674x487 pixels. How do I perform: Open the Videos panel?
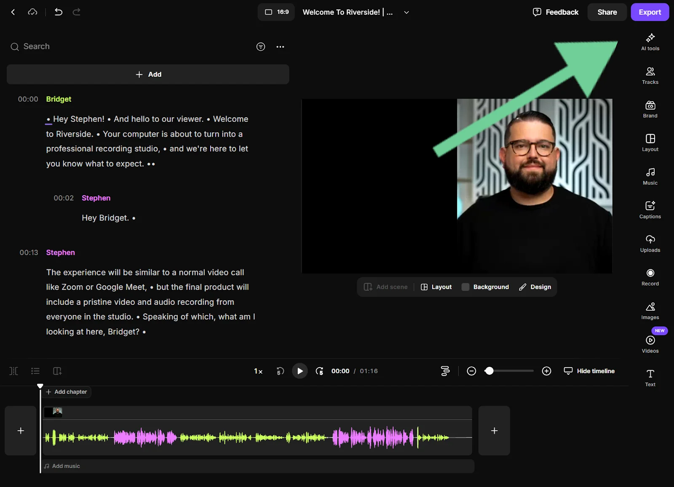(x=650, y=344)
